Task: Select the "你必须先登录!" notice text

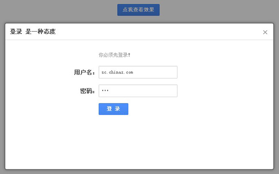Action: 114,55
